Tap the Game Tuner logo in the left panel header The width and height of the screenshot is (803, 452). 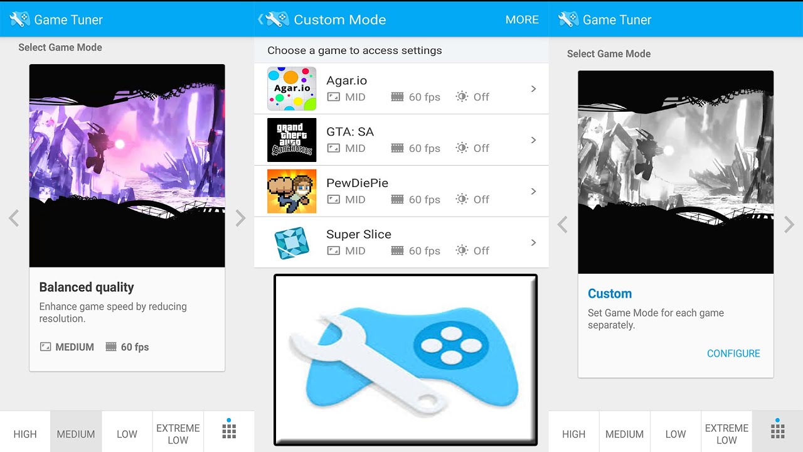[20, 19]
